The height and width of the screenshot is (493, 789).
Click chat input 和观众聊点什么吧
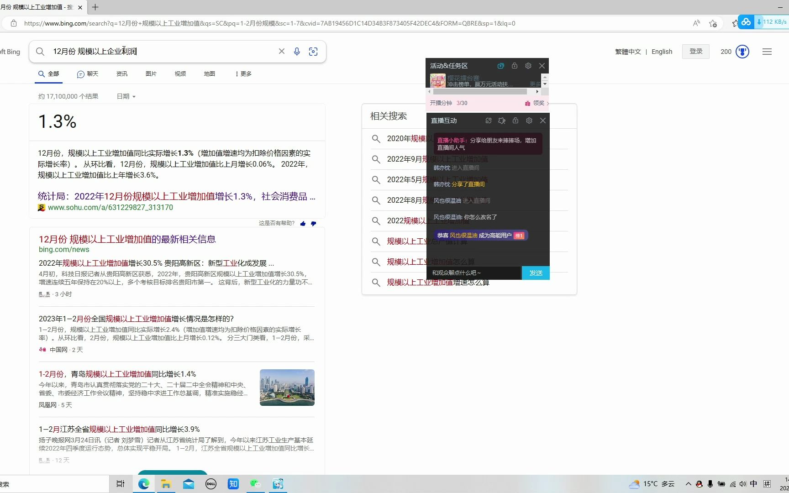474,273
